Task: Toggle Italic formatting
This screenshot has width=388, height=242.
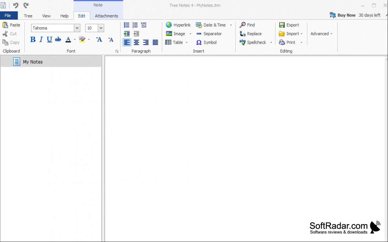Action: tap(41, 39)
